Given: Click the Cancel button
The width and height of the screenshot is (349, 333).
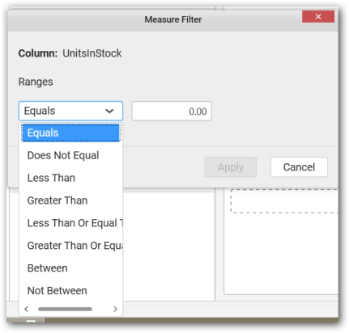Looking at the screenshot, I should pyautogui.click(x=299, y=167).
